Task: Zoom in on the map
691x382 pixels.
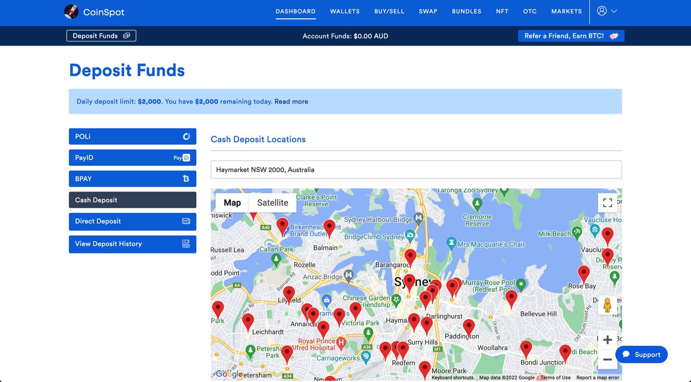Action: [607, 340]
